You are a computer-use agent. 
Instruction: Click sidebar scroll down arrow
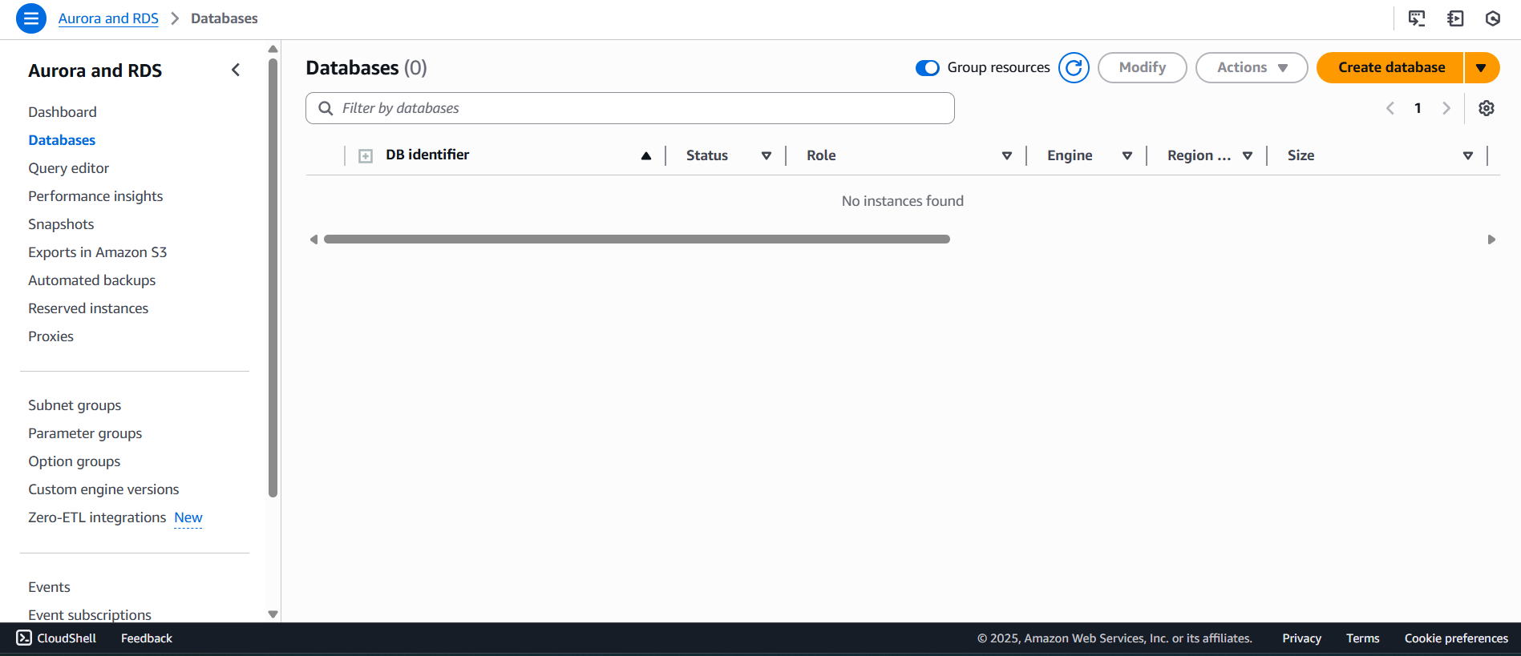tap(273, 614)
